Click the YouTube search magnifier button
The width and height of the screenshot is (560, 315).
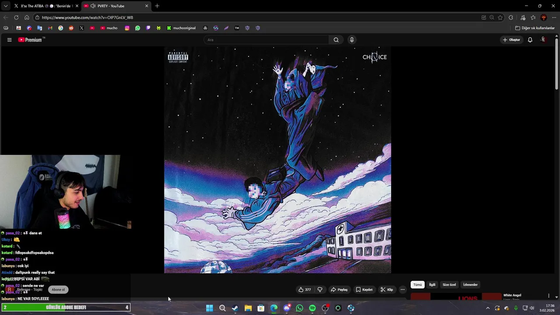(336, 40)
